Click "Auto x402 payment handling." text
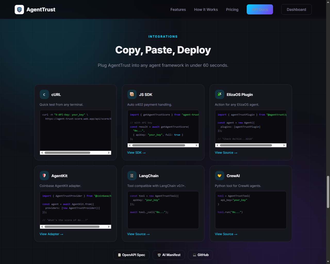Screen dimensions: 330x264 pyautogui.click(x=150, y=105)
